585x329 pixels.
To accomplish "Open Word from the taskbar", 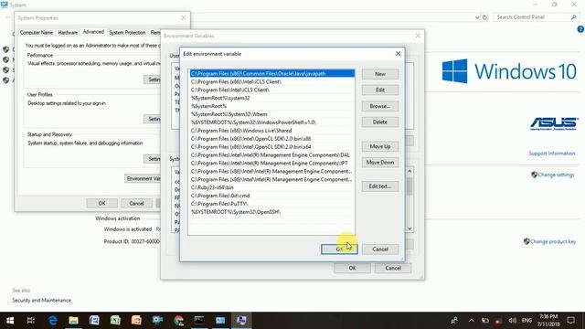I will click(x=94, y=321).
